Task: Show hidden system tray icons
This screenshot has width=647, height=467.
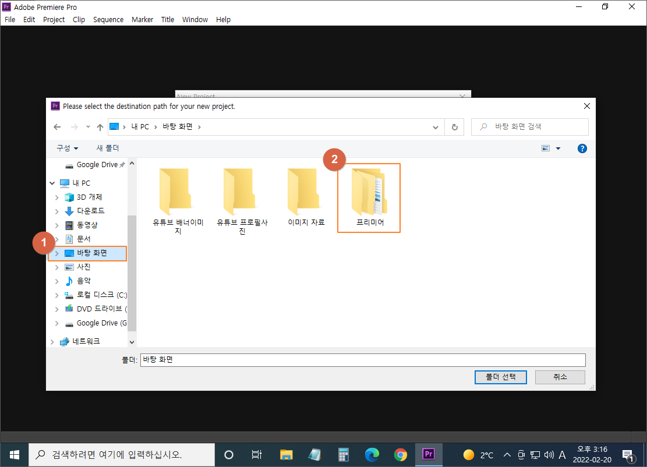Action: coord(507,455)
